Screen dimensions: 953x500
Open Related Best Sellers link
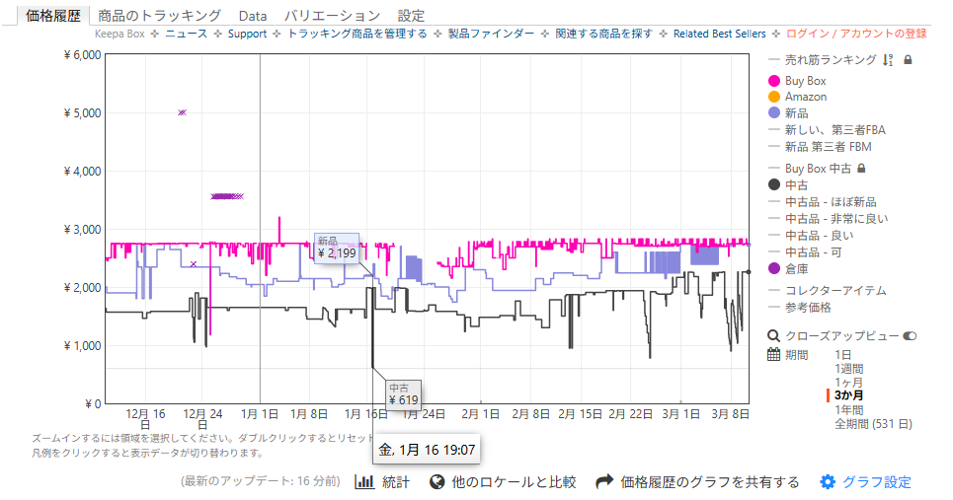coord(720,34)
